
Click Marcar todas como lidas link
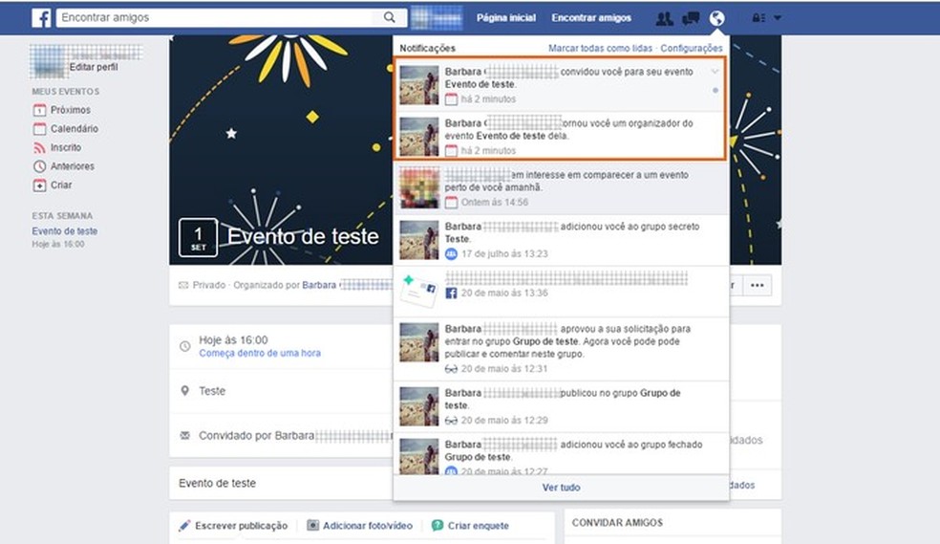click(x=600, y=48)
